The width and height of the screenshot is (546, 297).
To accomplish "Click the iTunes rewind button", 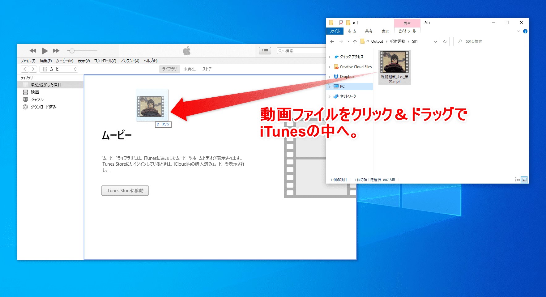I will coord(33,51).
